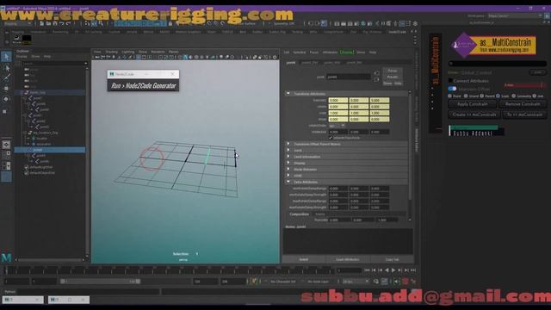Choose the Lasso select tool
This screenshot has width=551, height=310.
click(6, 68)
